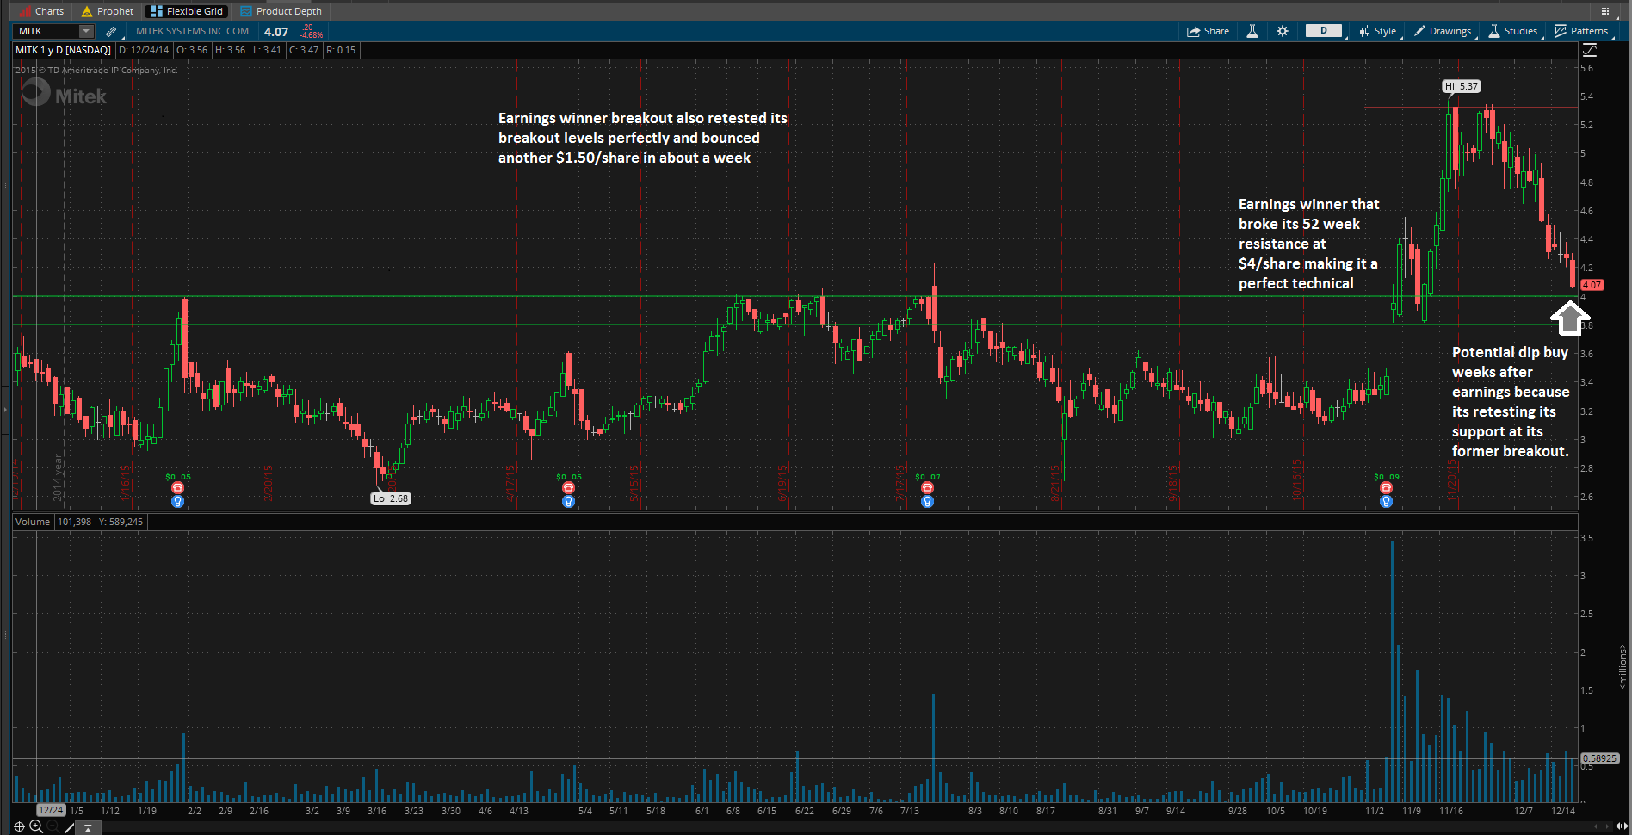Click the expand-up arrow button at bottom
The width and height of the screenshot is (1632, 835).
[88, 828]
